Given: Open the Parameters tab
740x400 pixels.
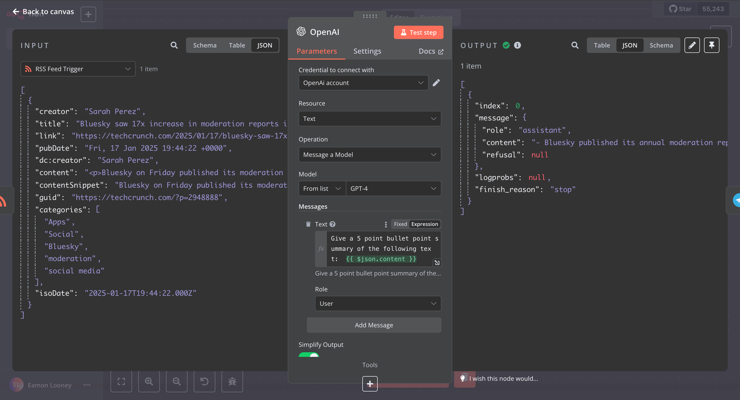Looking at the screenshot, I should (x=317, y=51).
